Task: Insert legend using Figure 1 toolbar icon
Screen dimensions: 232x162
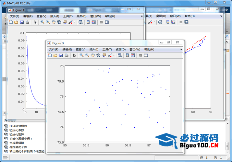Action: (94, 22)
